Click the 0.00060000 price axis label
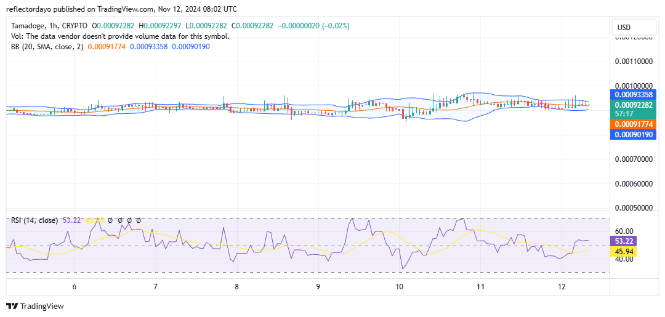The height and width of the screenshot is (317, 665). pyautogui.click(x=633, y=184)
